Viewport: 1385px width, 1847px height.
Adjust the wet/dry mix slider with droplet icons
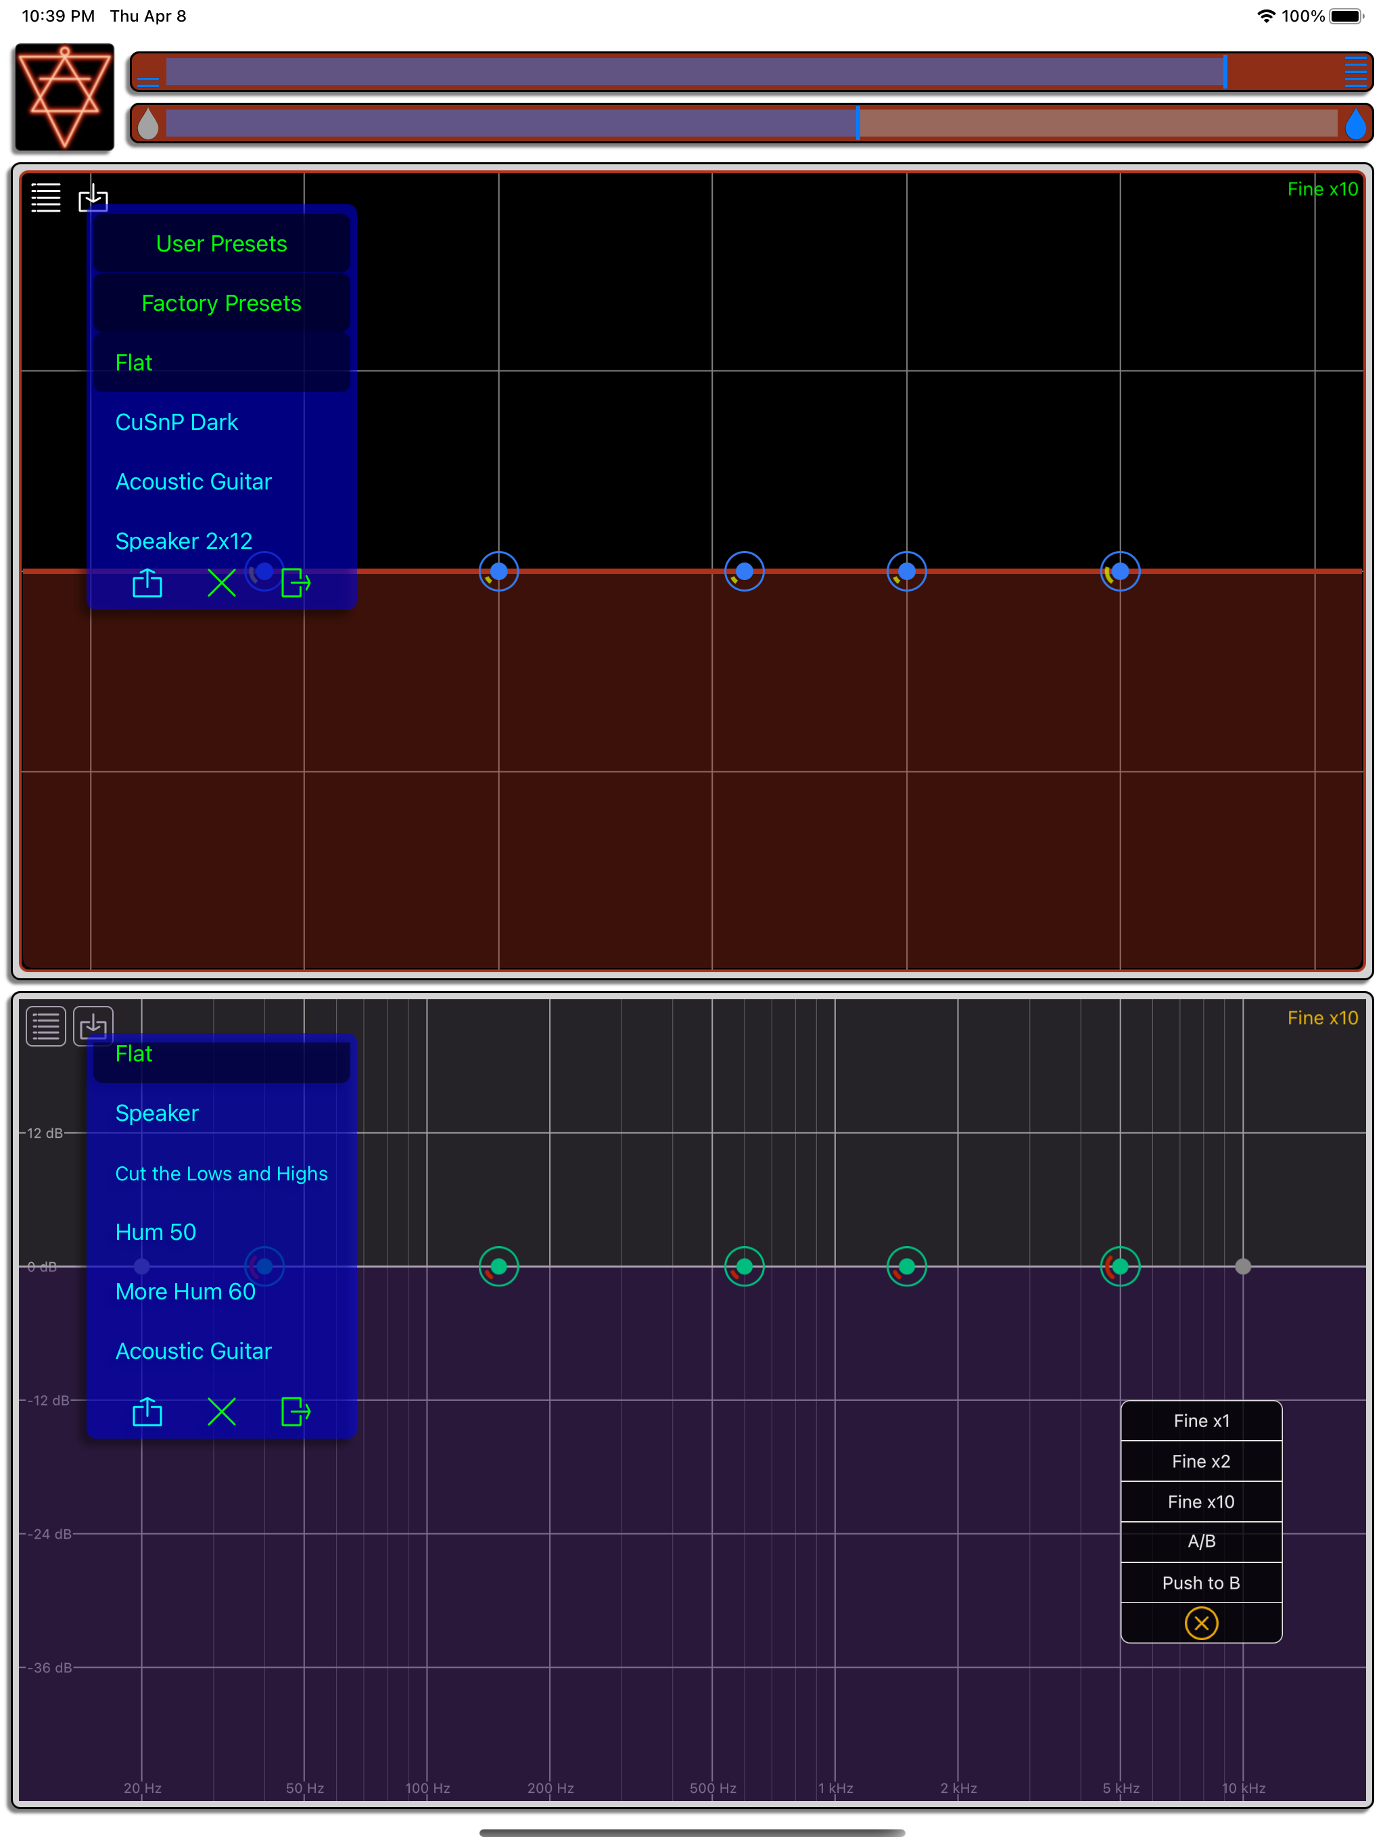coord(857,123)
